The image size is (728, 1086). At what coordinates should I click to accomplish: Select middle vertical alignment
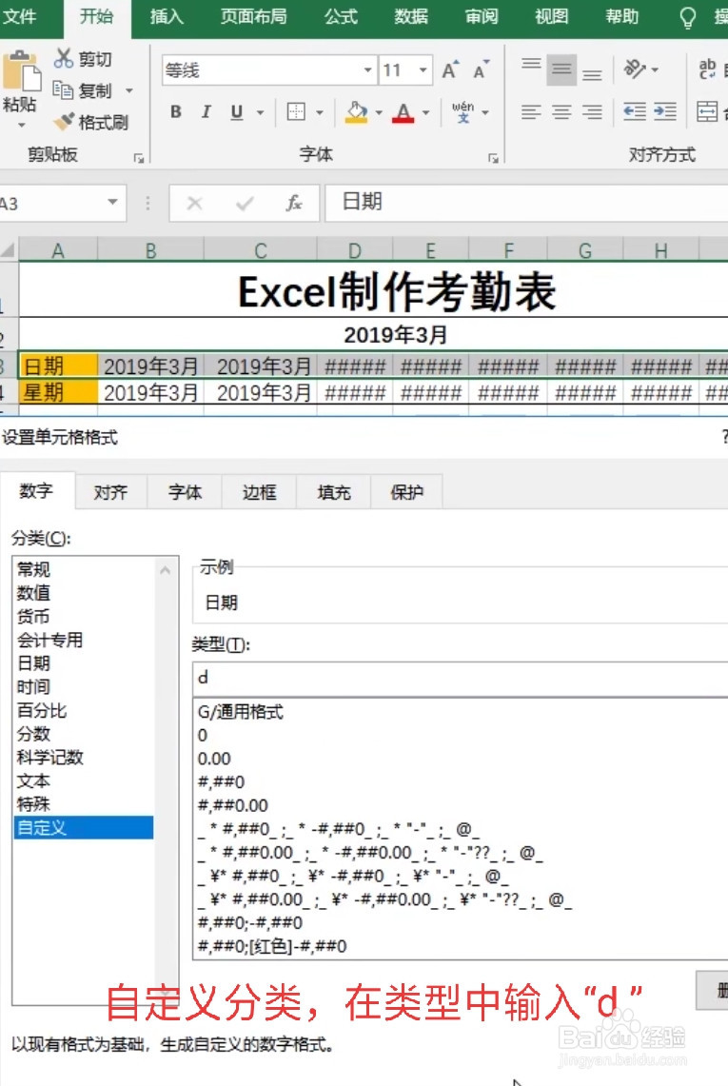pyautogui.click(x=561, y=69)
